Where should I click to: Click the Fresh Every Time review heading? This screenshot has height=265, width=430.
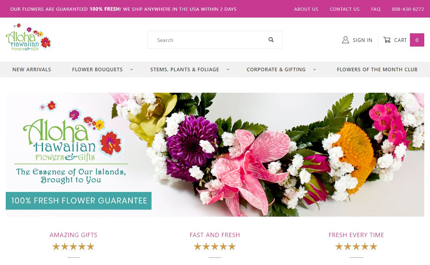pos(356,235)
